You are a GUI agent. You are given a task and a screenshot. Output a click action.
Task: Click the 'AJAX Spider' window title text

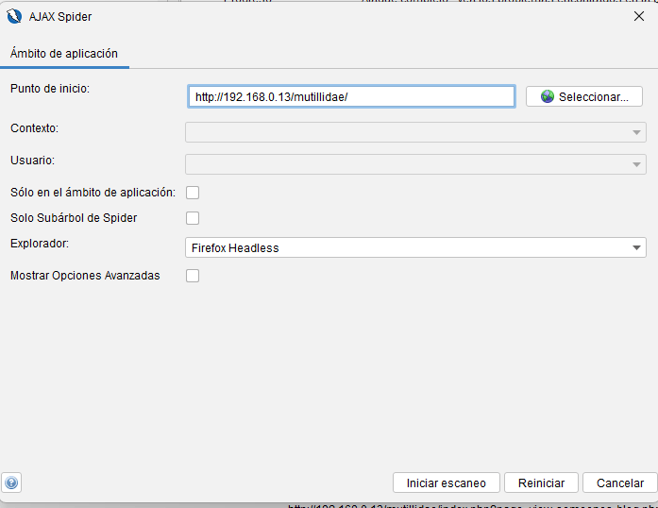tap(60, 16)
